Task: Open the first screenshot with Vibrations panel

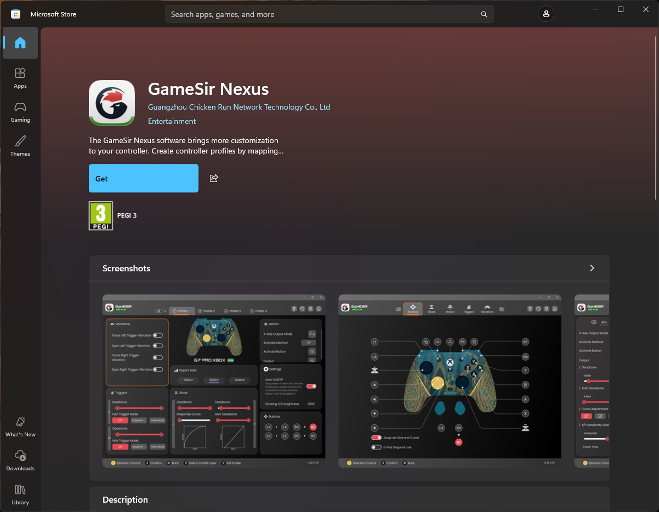Action: tap(214, 381)
